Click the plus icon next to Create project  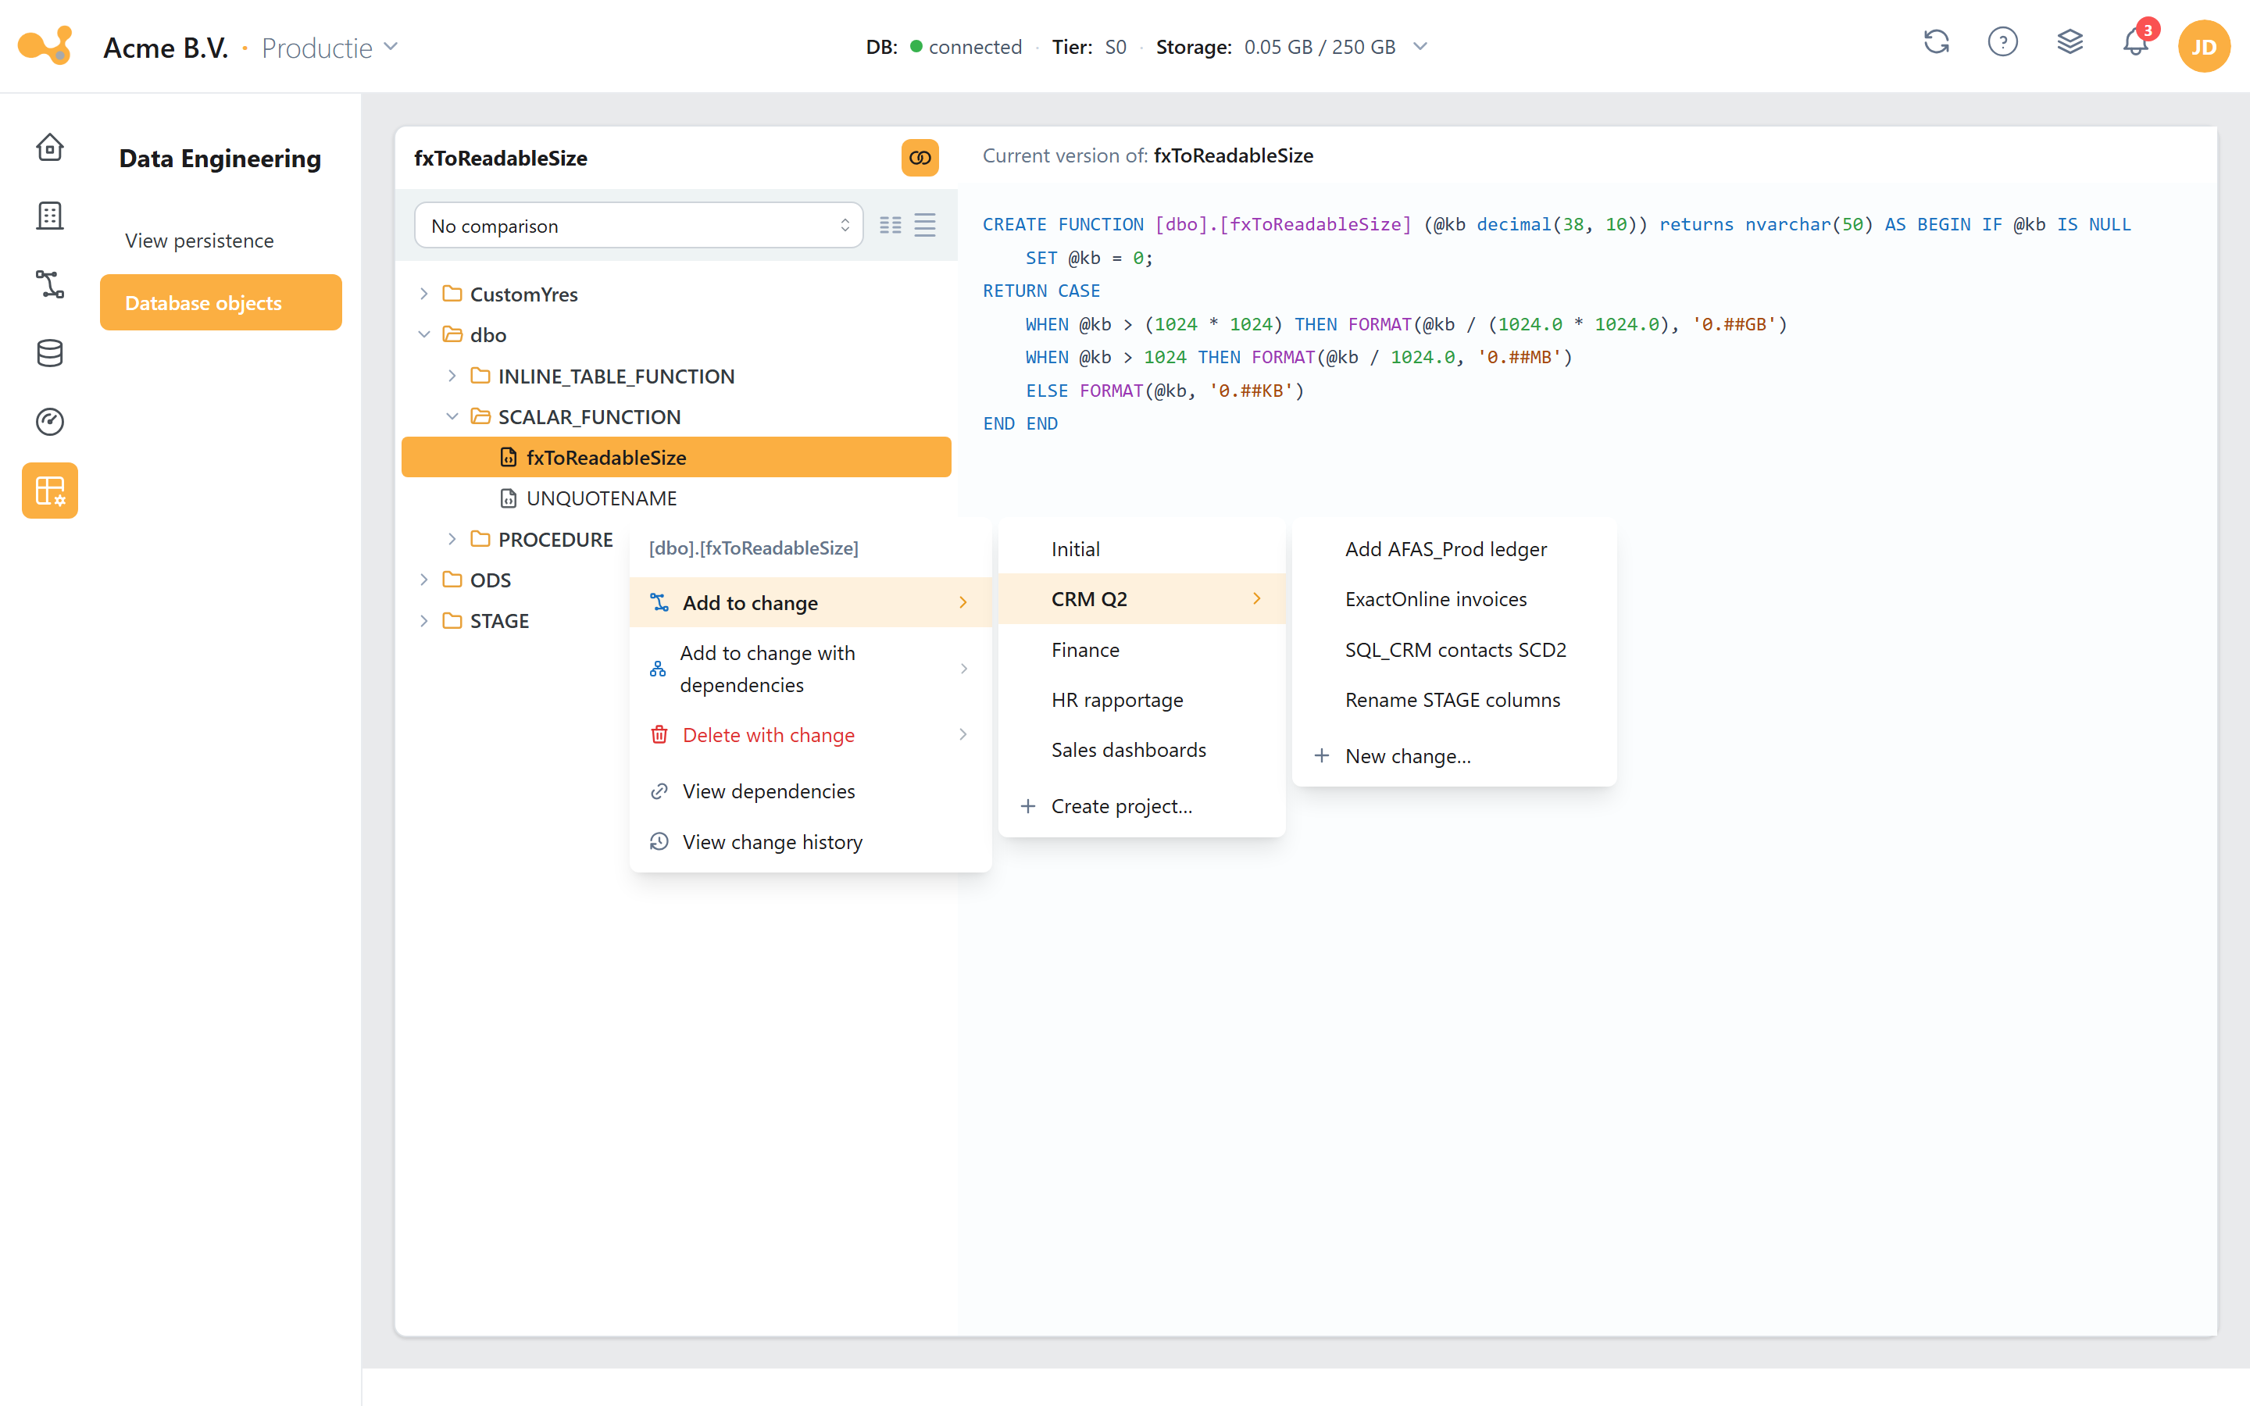(1027, 806)
